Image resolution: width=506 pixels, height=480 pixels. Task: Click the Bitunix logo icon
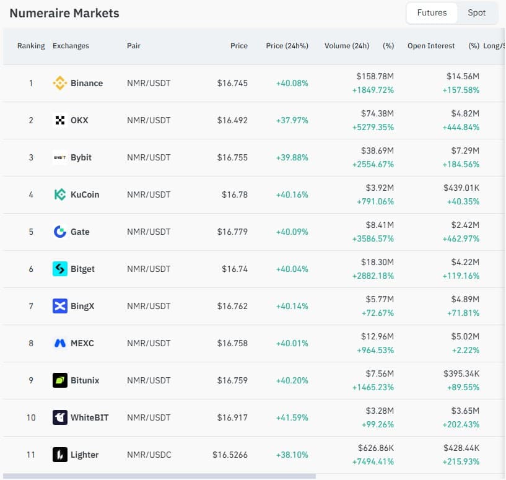pyautogui.click(x=60, y=380)
